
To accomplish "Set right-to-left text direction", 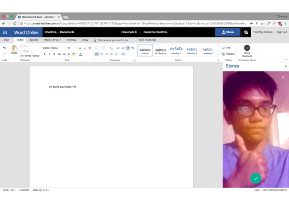I will point(133,48).
